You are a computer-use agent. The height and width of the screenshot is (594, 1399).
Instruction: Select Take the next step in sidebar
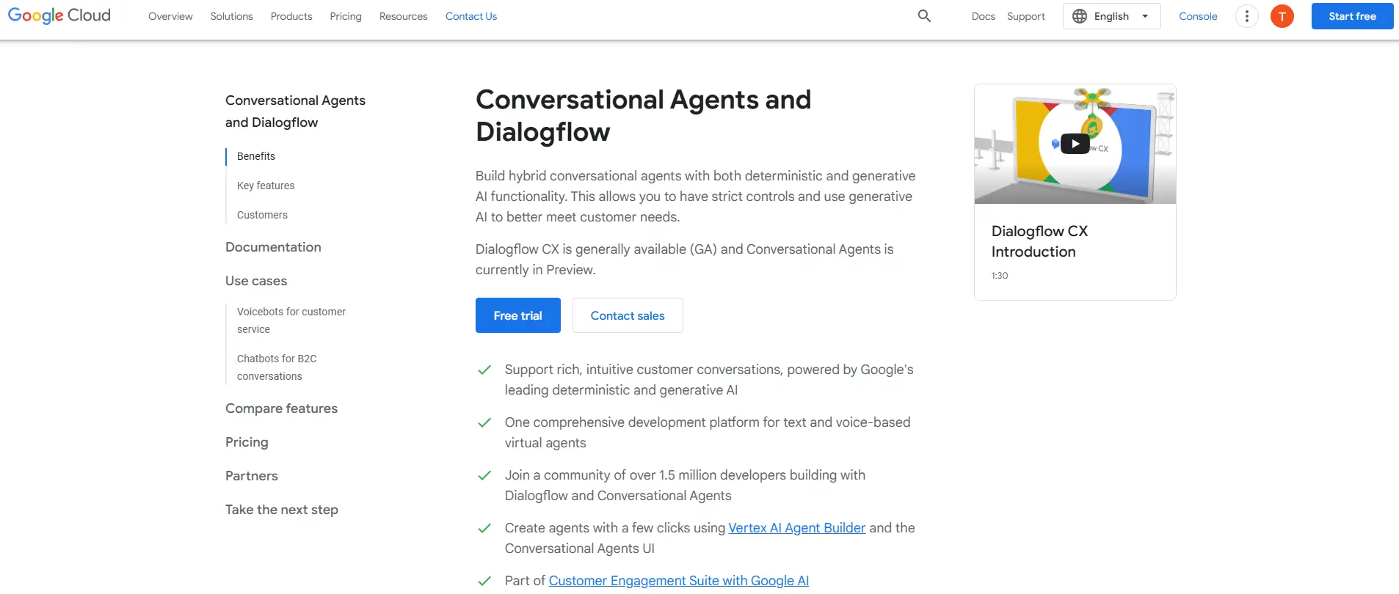point(282,510)
